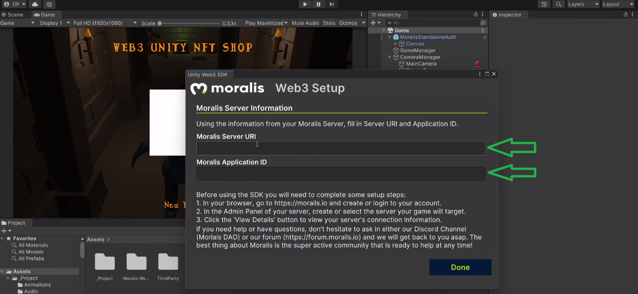Click the Moralis Application ID field
Screen dimensions: 638x294
tap(341, 174)
